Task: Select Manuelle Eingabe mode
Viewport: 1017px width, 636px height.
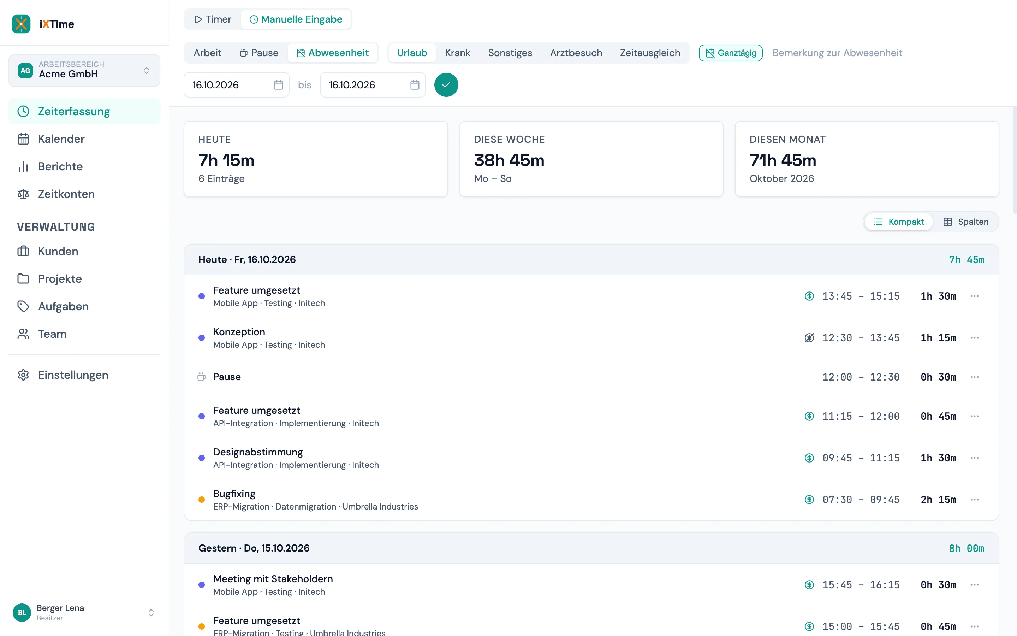Action: [x=296, y=19]
